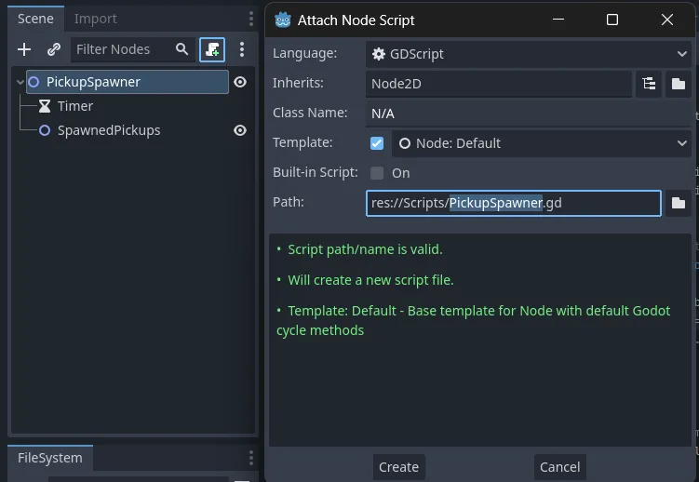Open the Language dropdown
Viewport: 699px width, 482px height.
point(529,54)
